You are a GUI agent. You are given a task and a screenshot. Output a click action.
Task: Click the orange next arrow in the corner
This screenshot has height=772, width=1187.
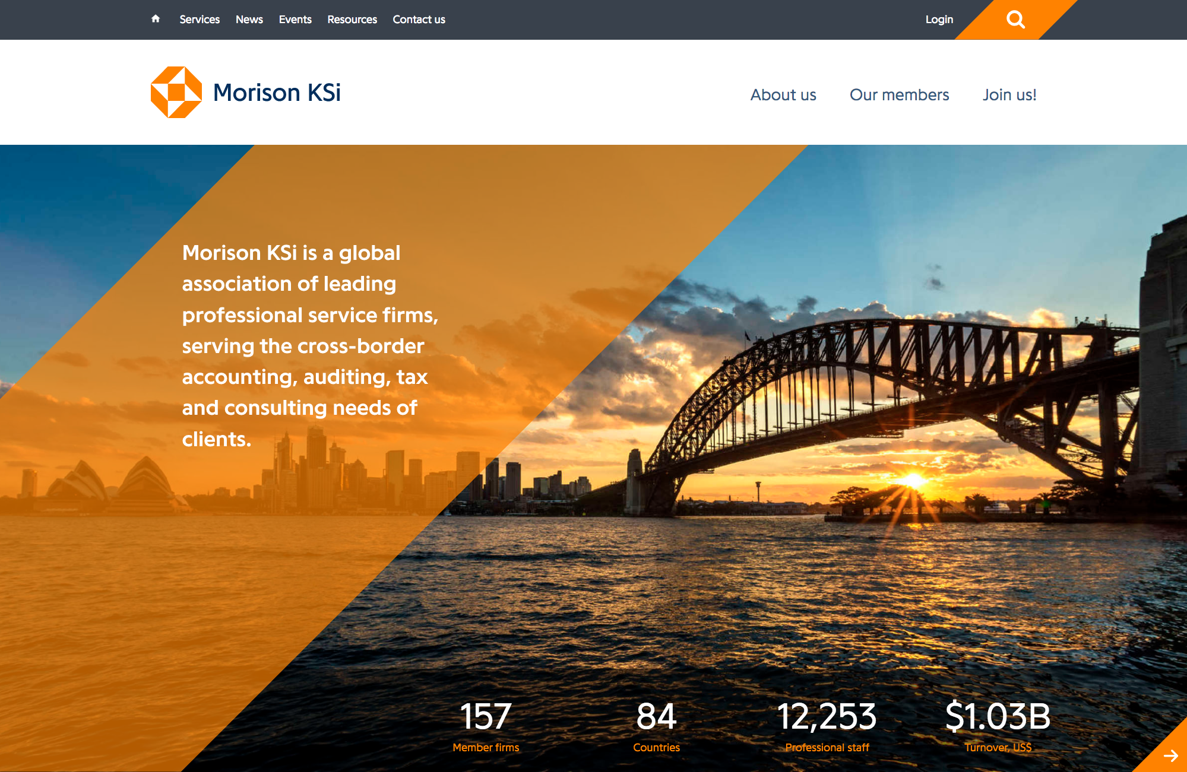coord(1170,755)
